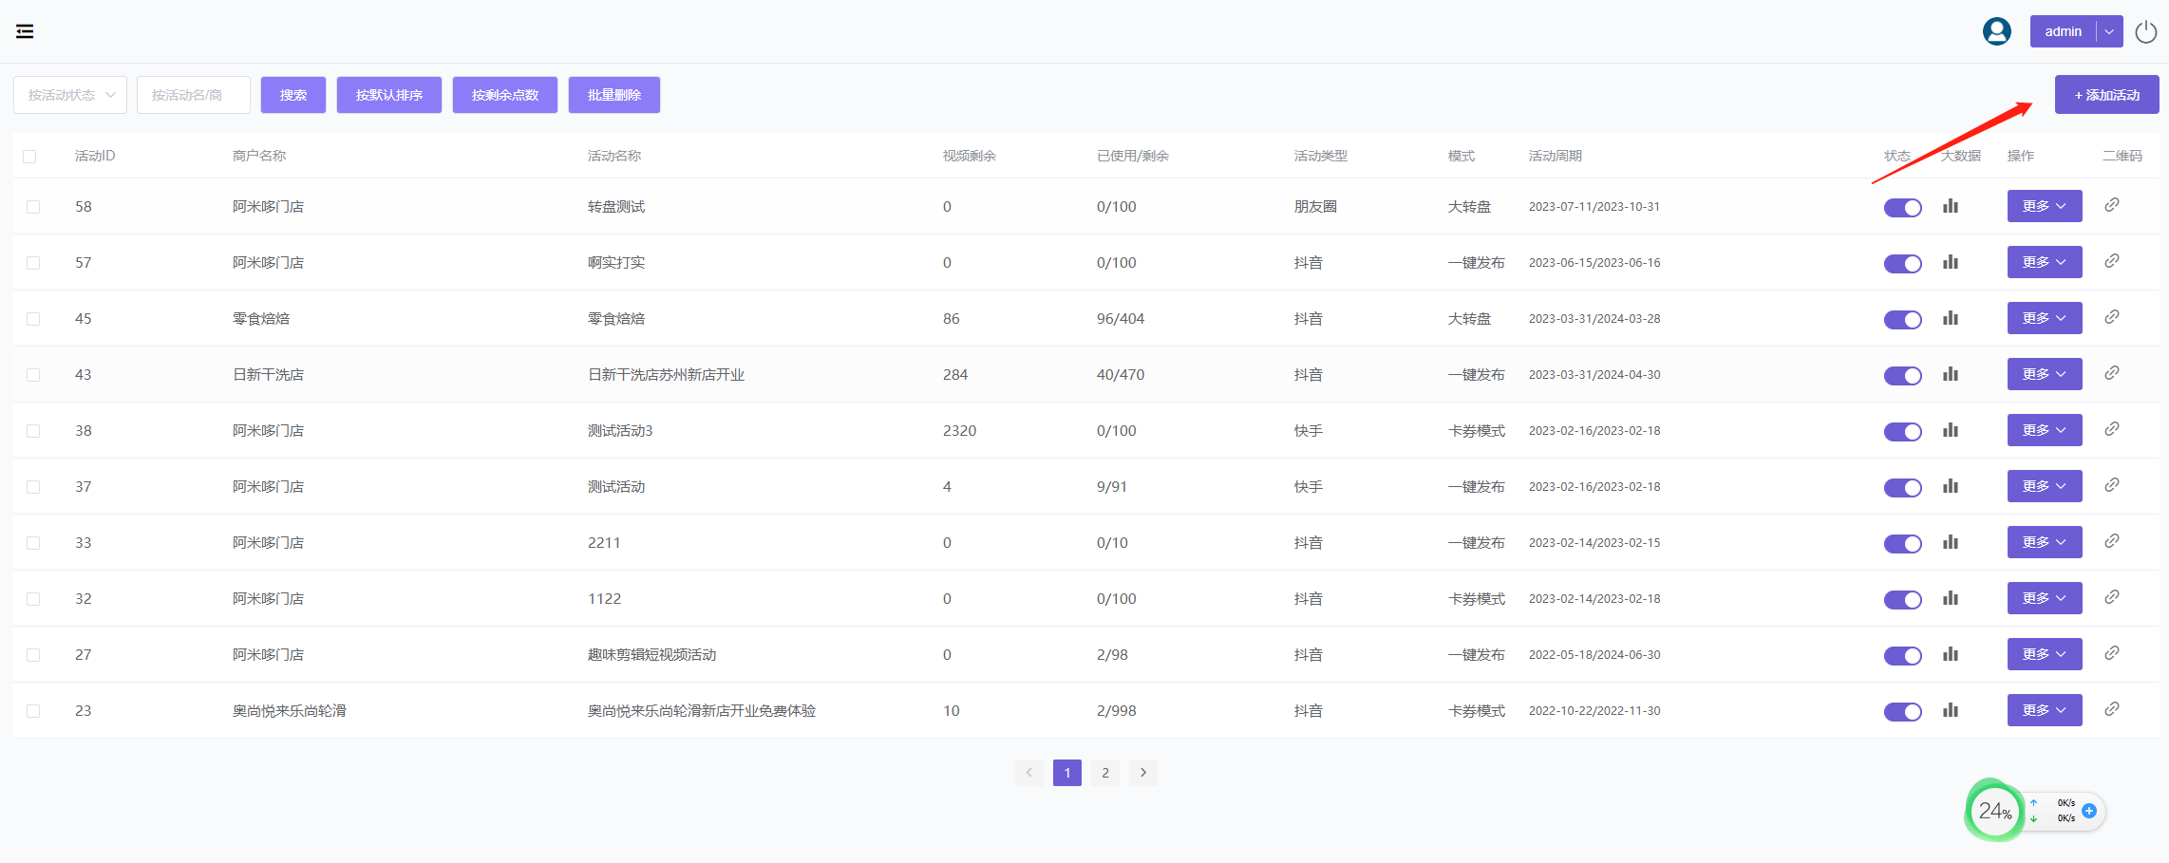This screenshot has height=863, width=2169.
Task: Open QR code link for activity 58
Action: [2112, 205]
